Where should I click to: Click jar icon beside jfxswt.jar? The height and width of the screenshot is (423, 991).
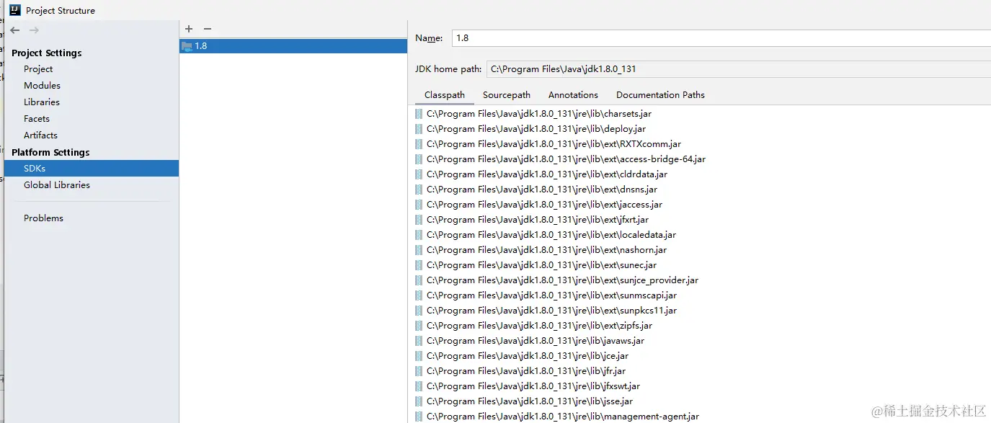tap(419, 386)
